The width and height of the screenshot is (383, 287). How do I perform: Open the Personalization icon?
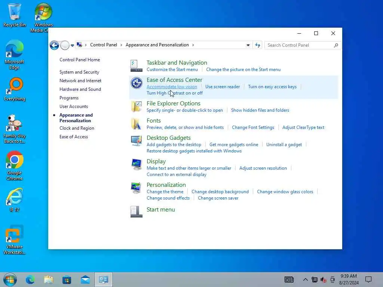(136, 188)
